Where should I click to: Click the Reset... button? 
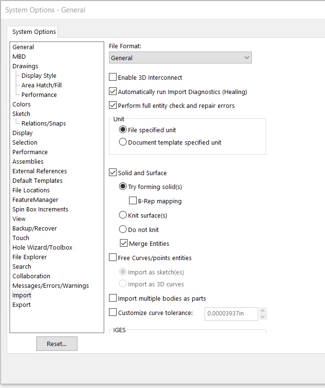(x=57, y=344)
